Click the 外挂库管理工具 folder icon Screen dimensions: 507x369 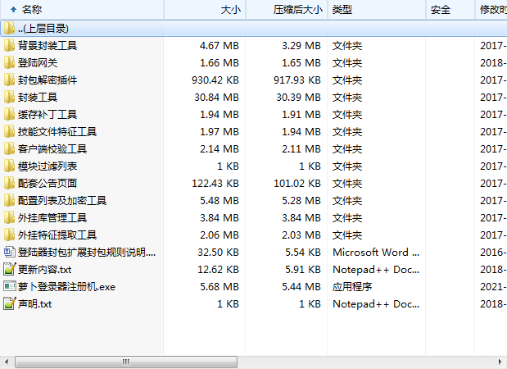(x=9, y=218)
